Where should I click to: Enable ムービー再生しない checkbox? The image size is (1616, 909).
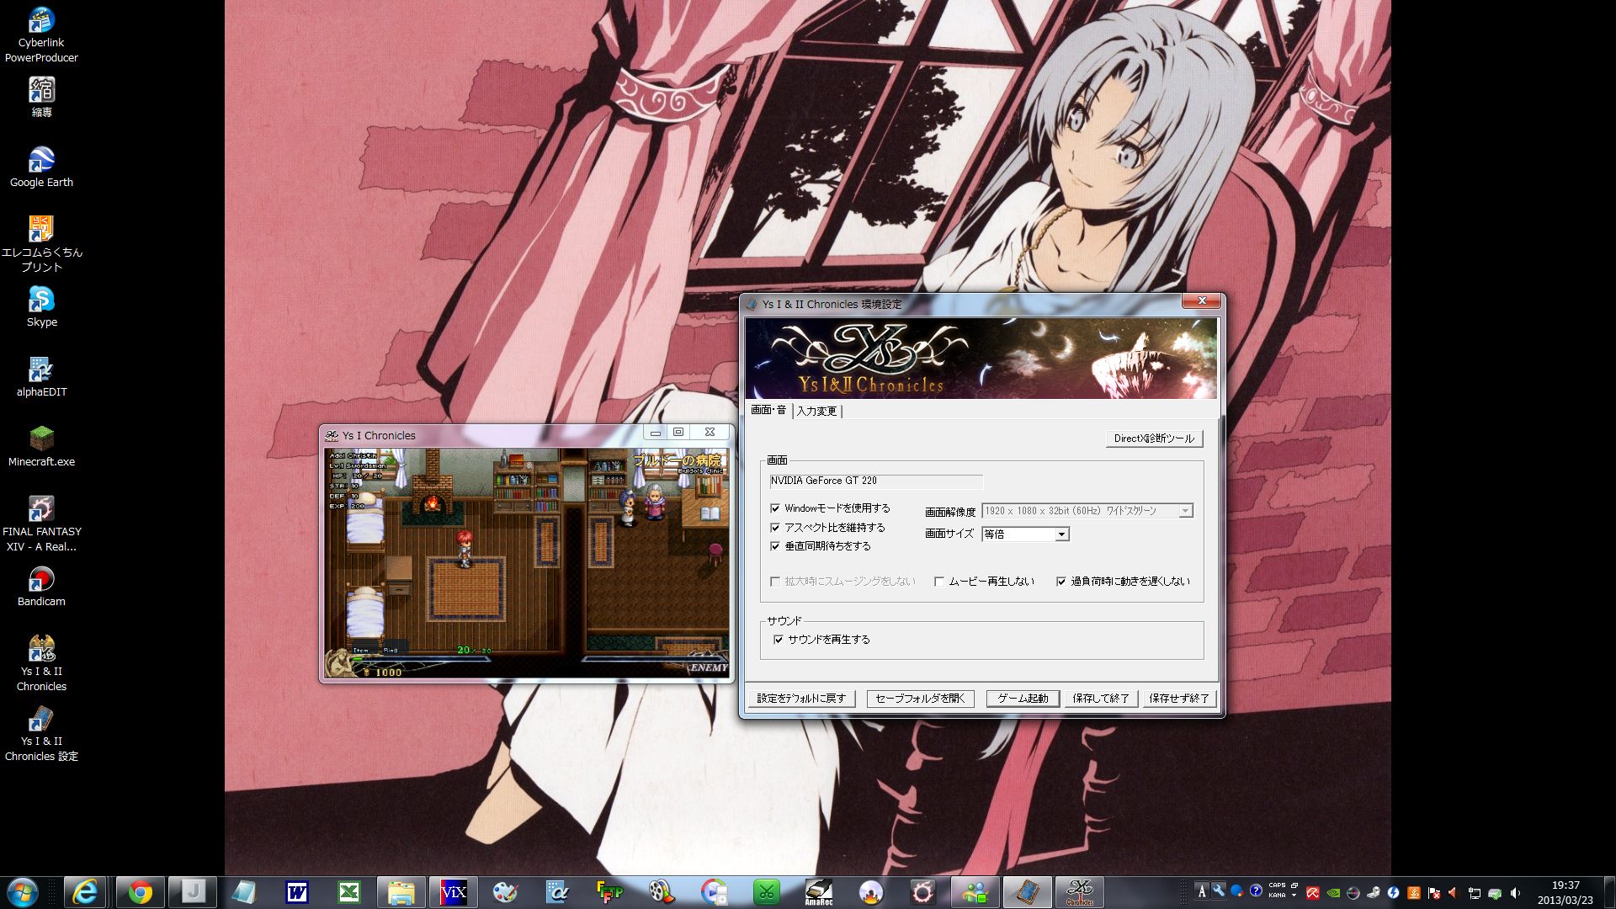939,582
